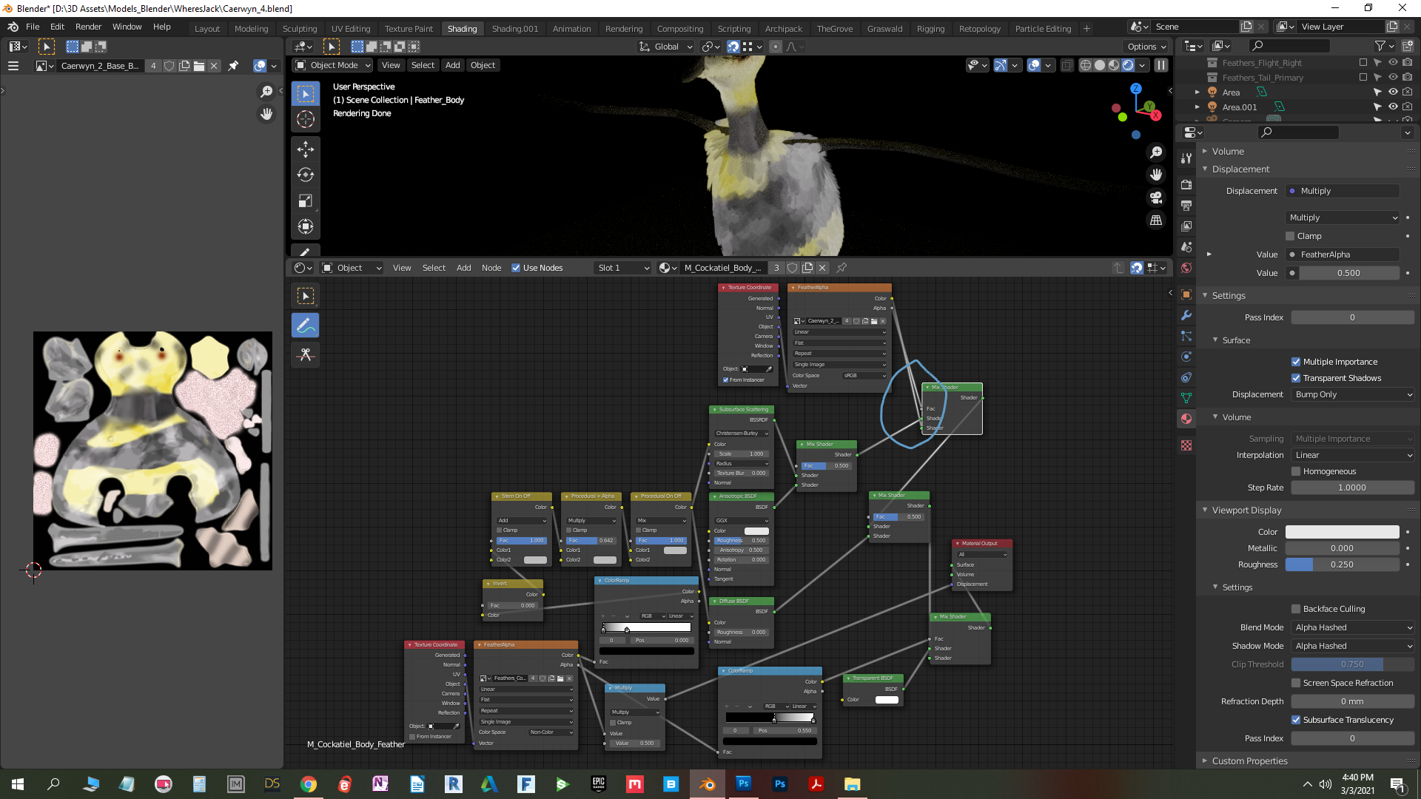The width and height of the screenshot is (1421, 799).
Task: Click the Node menu in node editor
Action: [491, 268]
